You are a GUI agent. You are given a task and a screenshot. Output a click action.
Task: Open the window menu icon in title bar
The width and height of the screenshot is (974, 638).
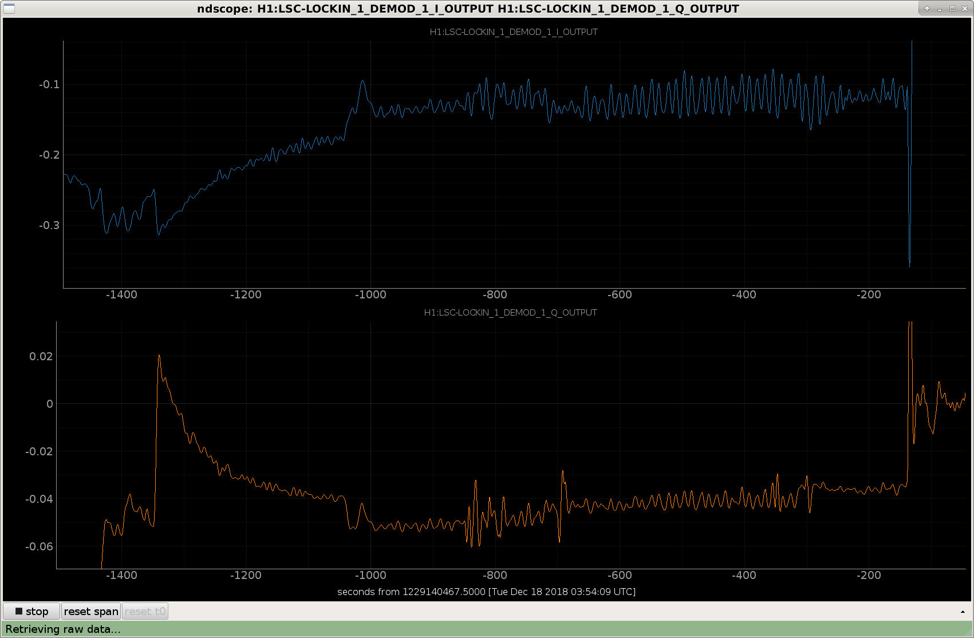9,9
